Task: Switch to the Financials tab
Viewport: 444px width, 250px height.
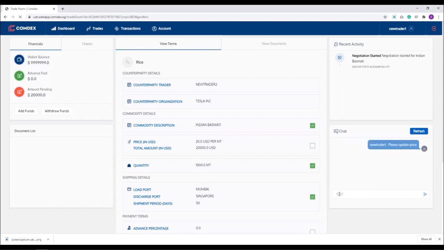Action: (35, 44)
